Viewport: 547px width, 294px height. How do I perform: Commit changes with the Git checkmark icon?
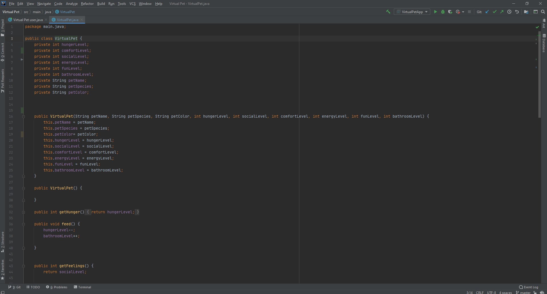click(494, 12)
